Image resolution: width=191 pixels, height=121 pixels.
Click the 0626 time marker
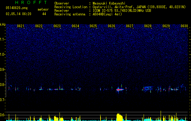click(x=111, y=26)
